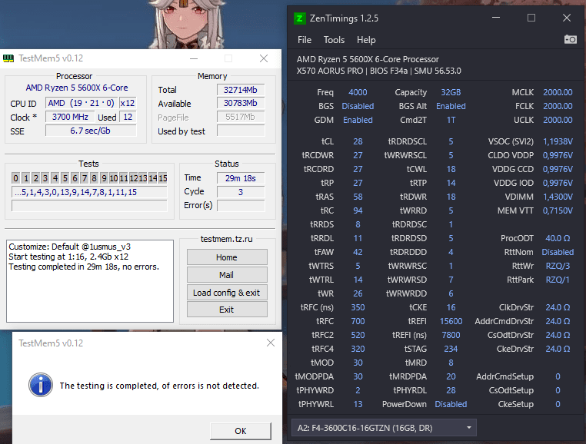Click the VSOC (SVI2) value 1,1938V
This screenshot has width=586, height=444.
[558, 141]
